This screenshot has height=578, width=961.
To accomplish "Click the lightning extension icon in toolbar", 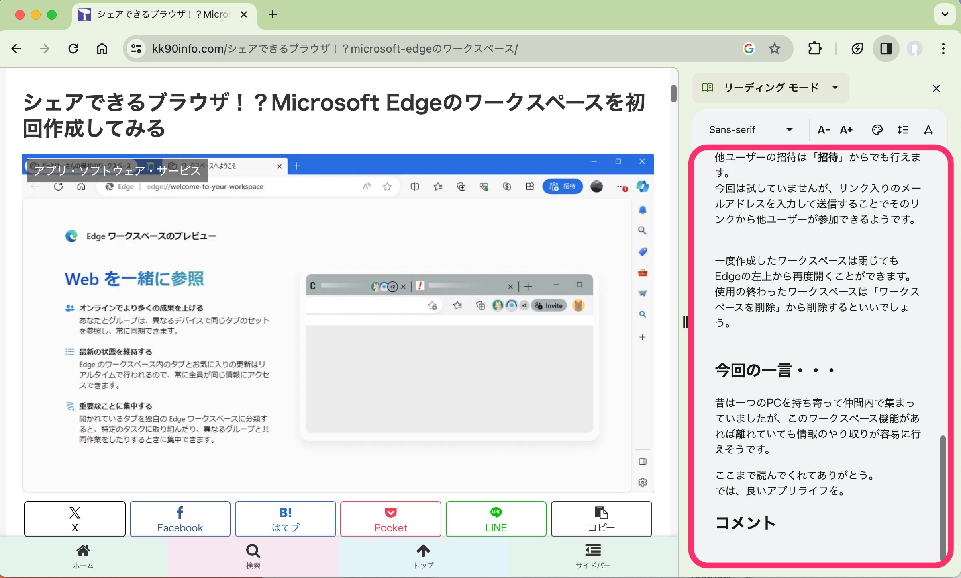I will pyautogui.click(x=857, y=49).
